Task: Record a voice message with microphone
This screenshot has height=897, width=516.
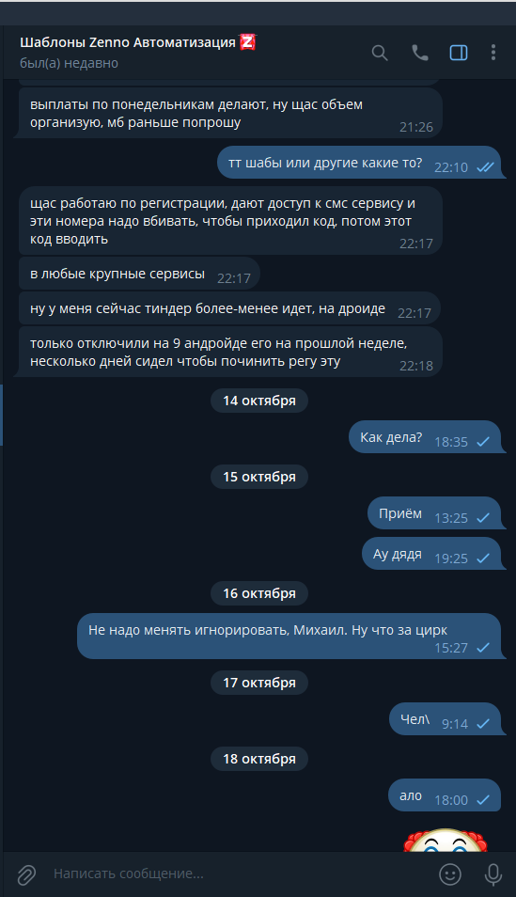Action: (493, 873)
